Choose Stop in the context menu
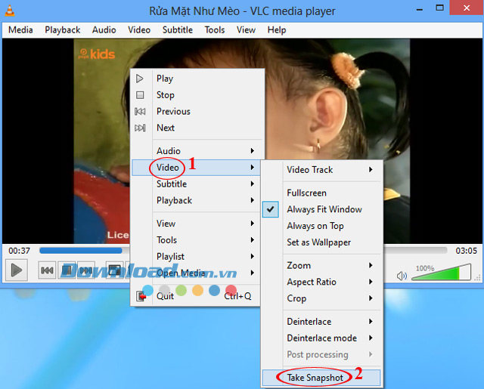Viewport: 484px width, 389px height. coord(196,95)
